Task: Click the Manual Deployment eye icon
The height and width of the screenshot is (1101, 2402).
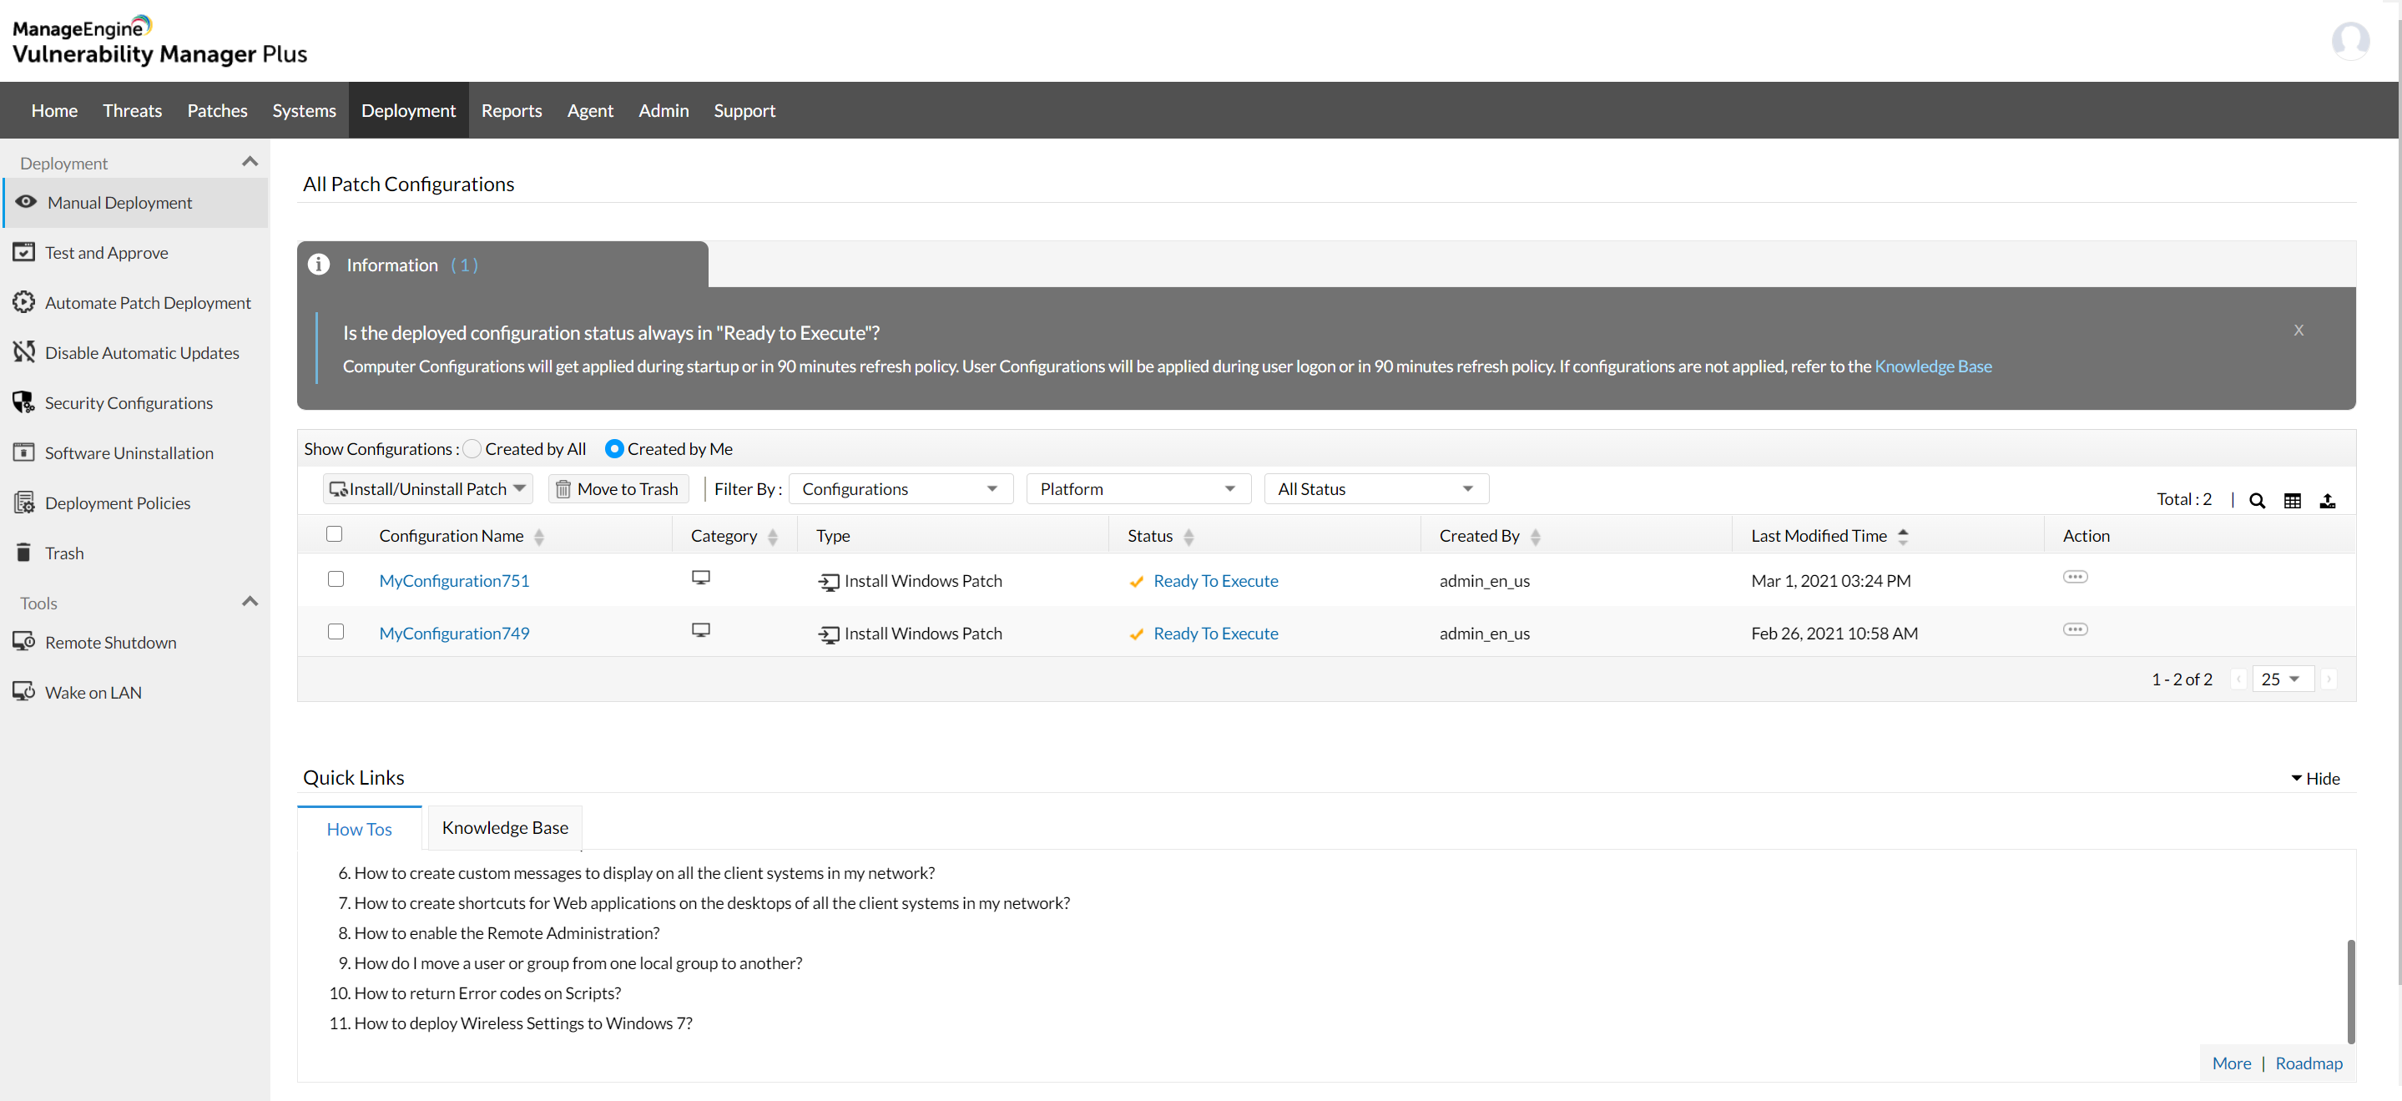Action: pyautogui.click(x=26, y=201)
